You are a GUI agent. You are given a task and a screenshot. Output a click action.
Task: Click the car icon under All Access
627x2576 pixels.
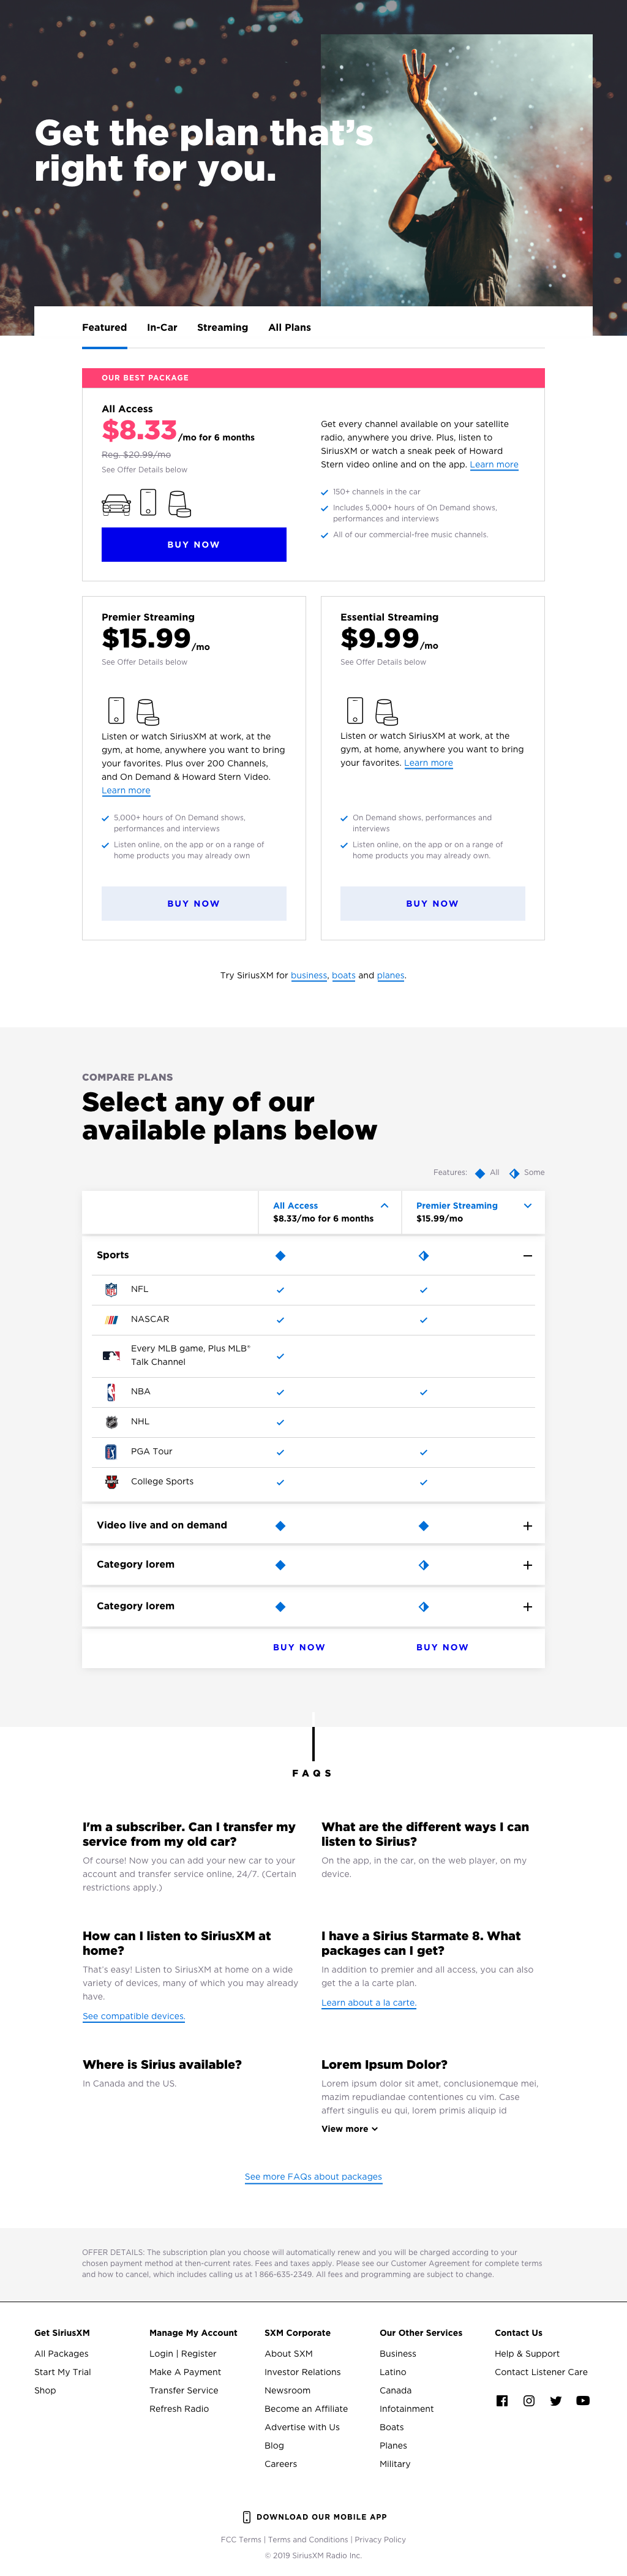coord(117,504)
